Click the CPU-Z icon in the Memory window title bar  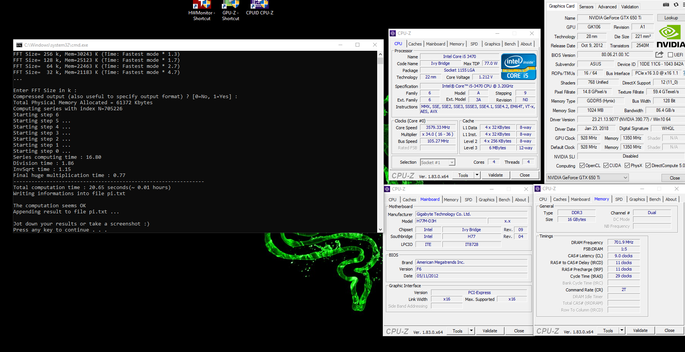(x=538, y=189)
